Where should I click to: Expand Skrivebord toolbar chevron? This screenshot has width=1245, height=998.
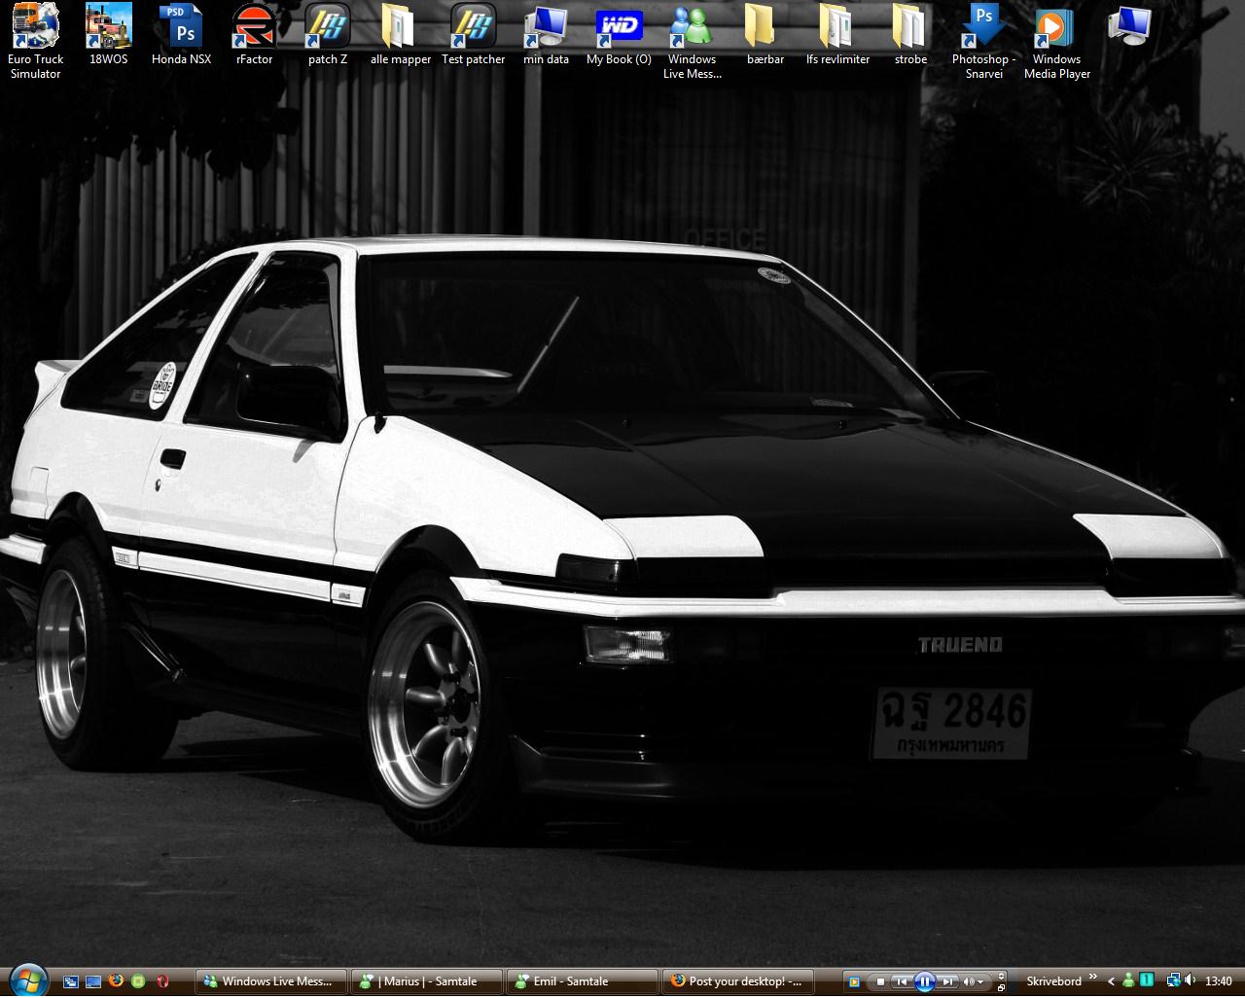coord(1093,979)
